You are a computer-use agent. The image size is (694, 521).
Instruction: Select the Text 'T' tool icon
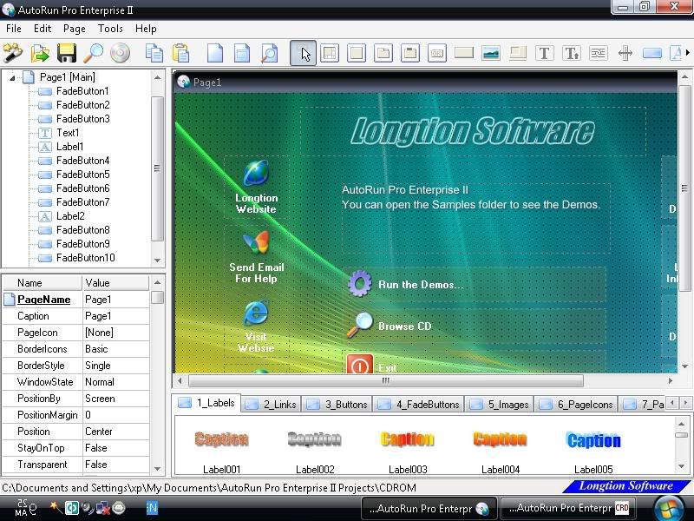coord(545,53)
